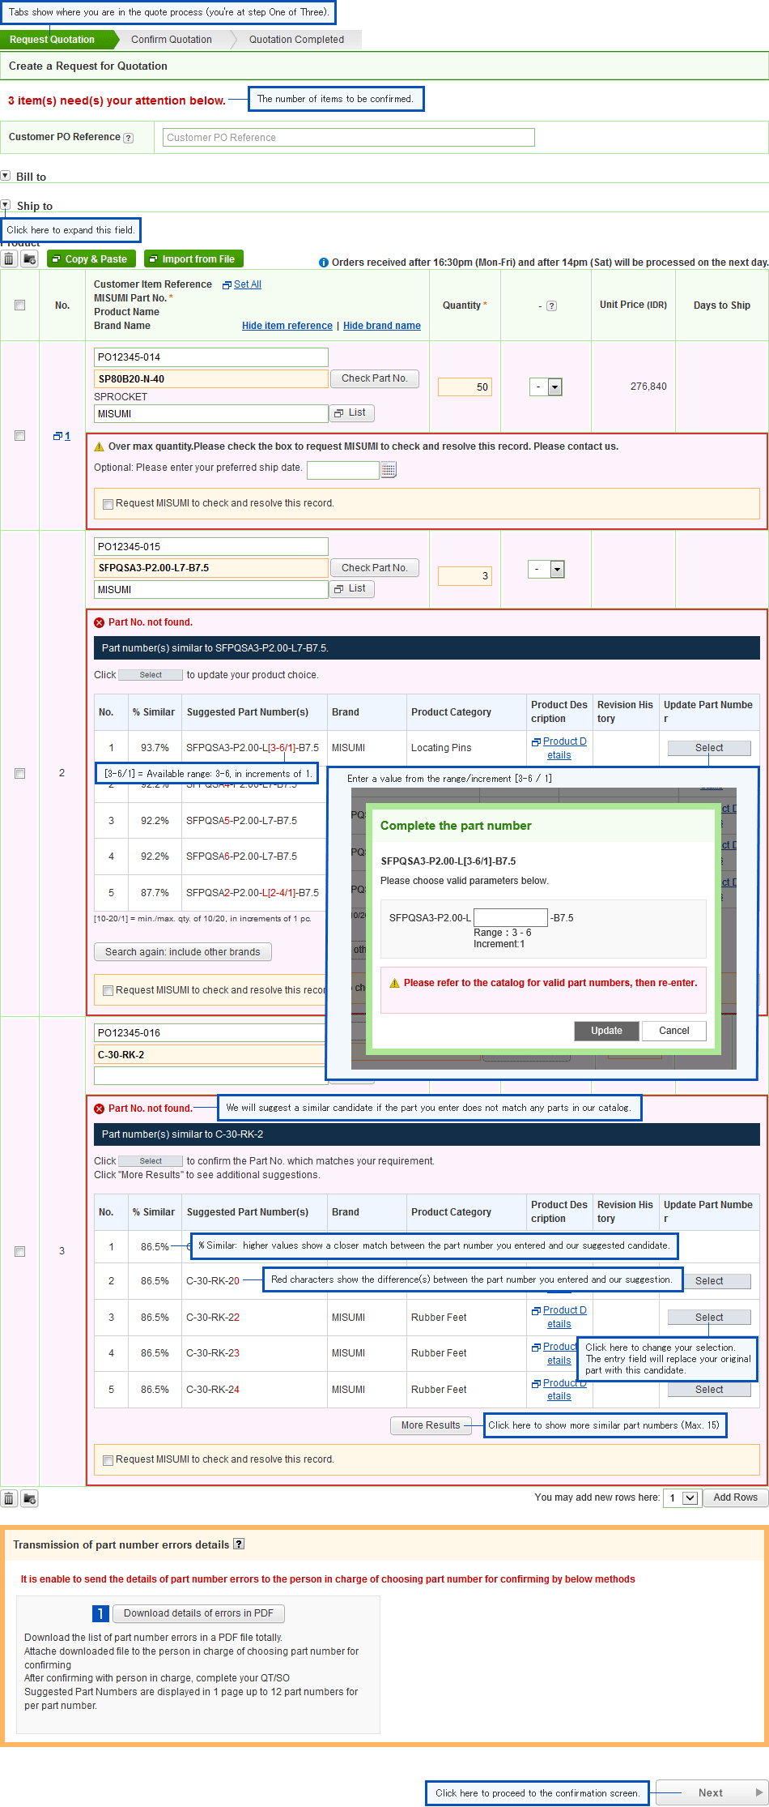The image size is (769, 1807).
Task: Open brand List for first MISUMI item
Action: [x=351, y=413]
